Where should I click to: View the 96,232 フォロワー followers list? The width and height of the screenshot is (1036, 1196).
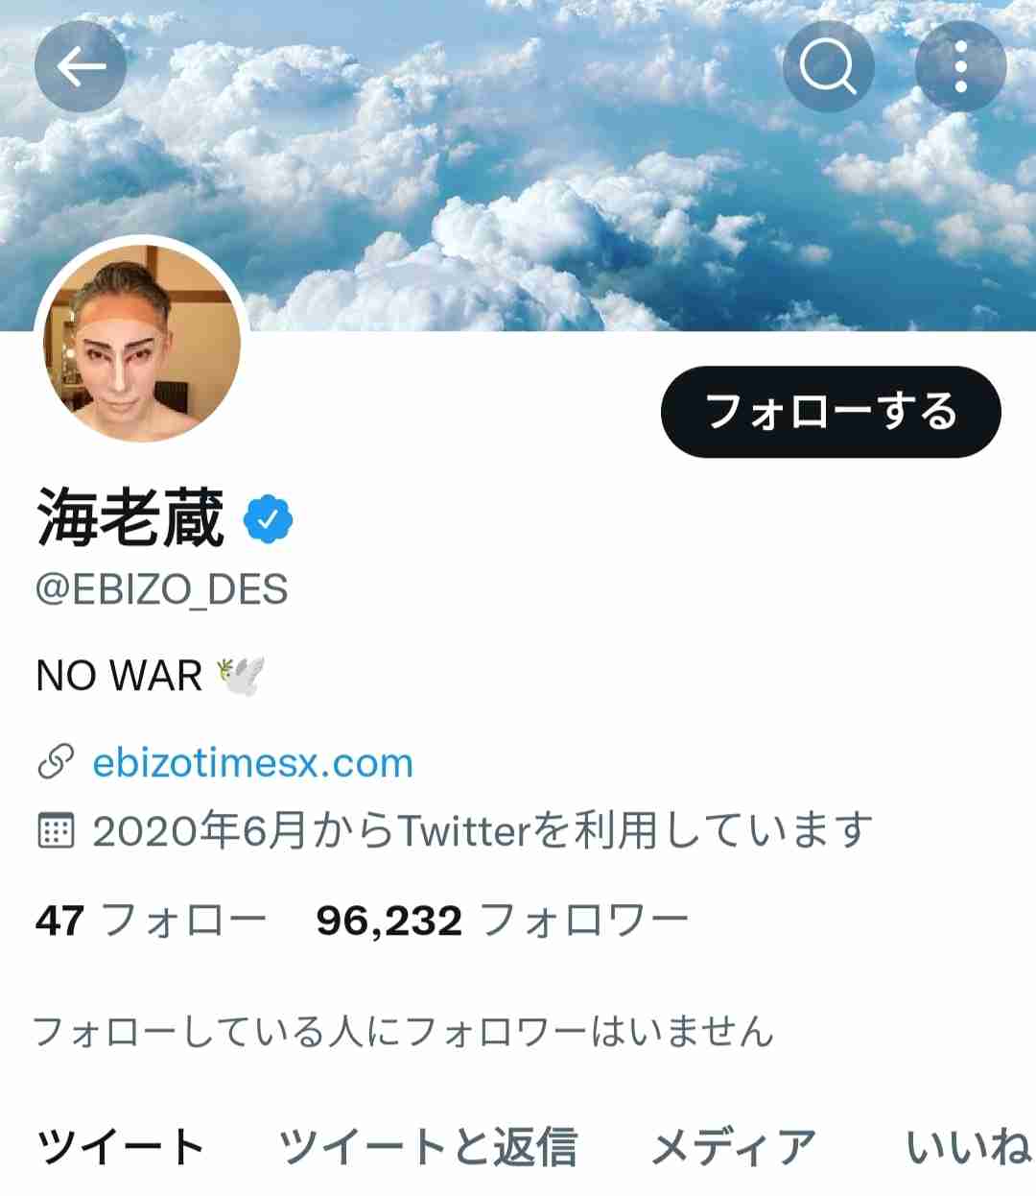503,921
